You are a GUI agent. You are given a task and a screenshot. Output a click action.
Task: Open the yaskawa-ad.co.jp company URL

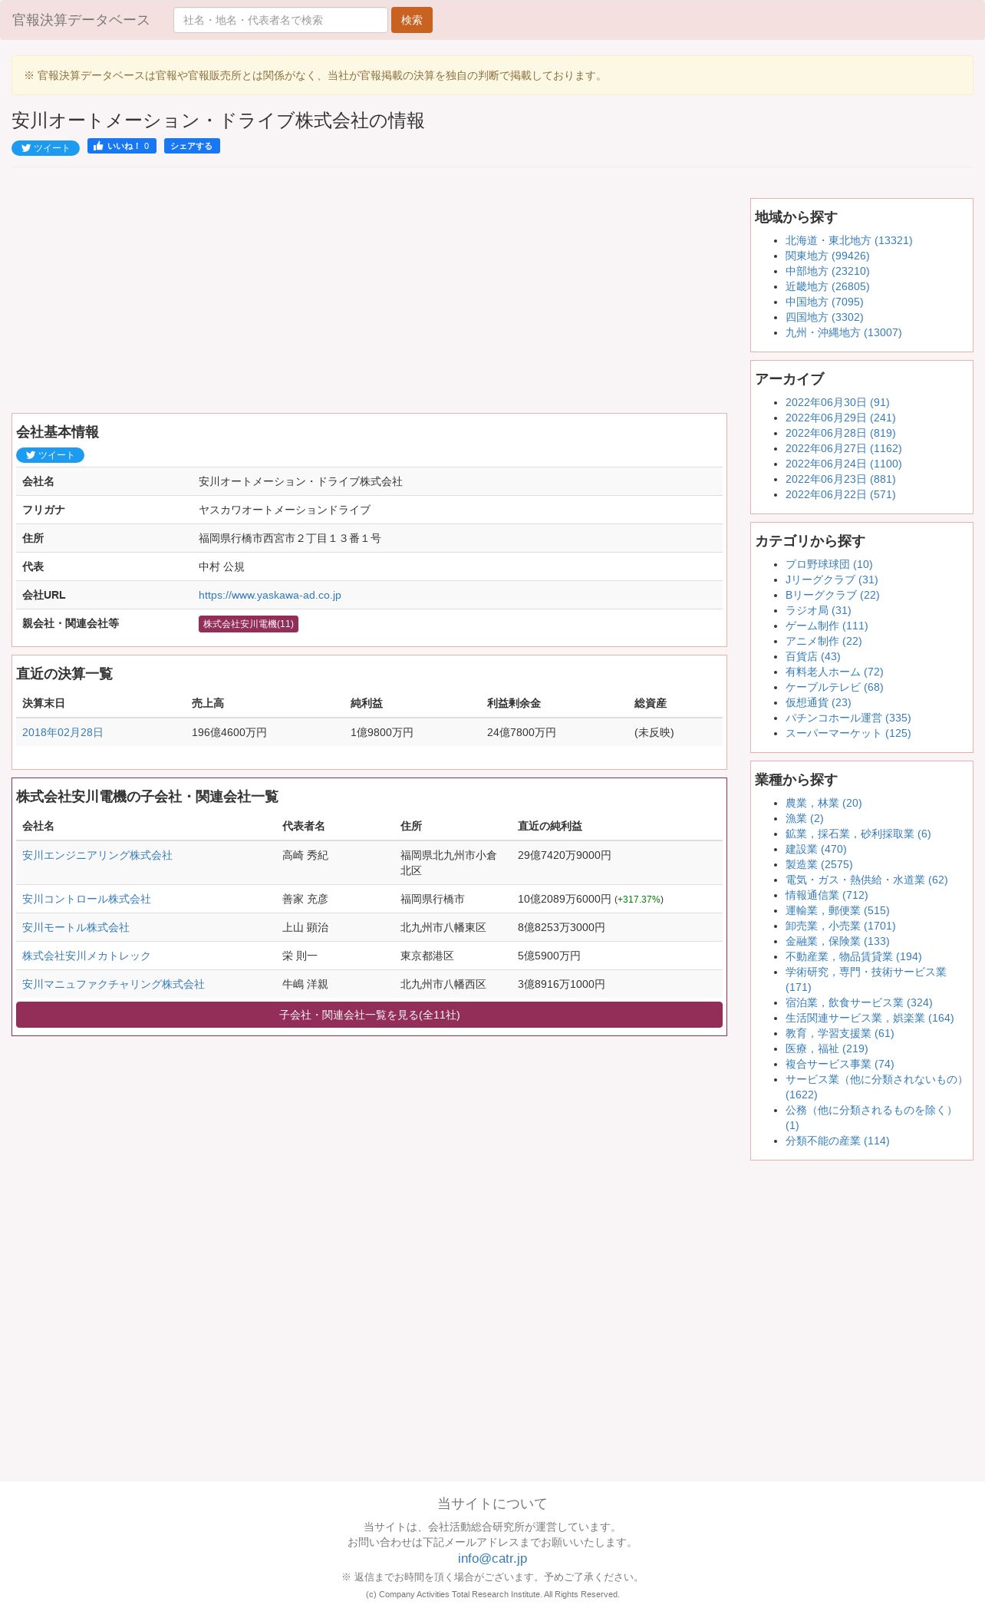pyautogui.click(x=270, y=595)
